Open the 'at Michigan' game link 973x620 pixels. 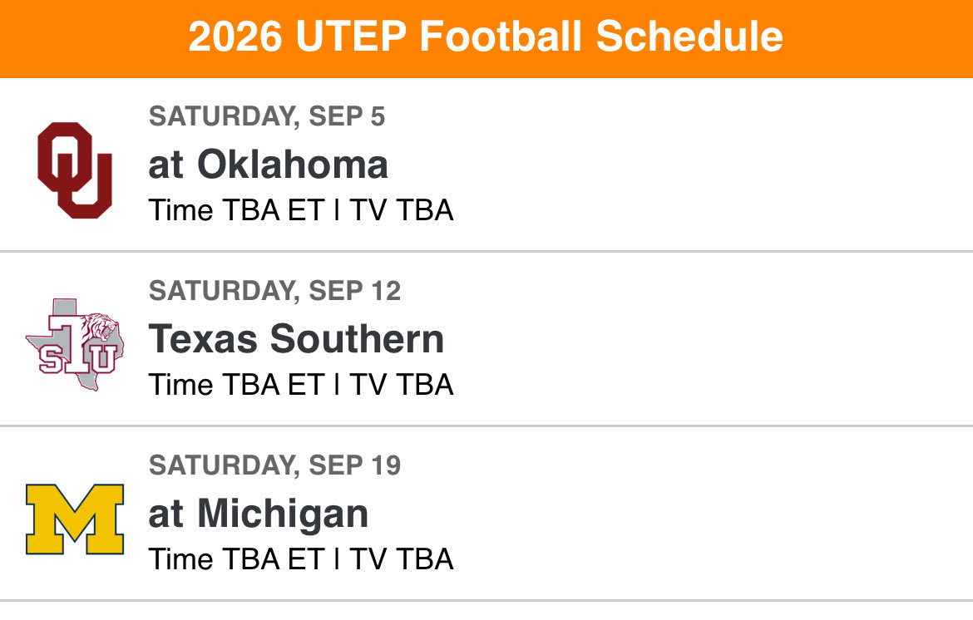point(258,514)
